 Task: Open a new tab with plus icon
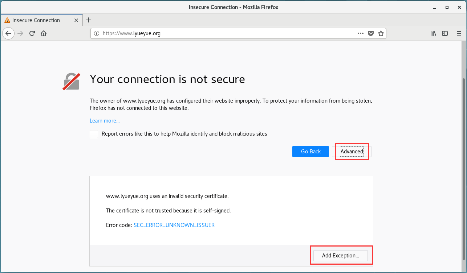pyautogui.click(x=89, y=20)
